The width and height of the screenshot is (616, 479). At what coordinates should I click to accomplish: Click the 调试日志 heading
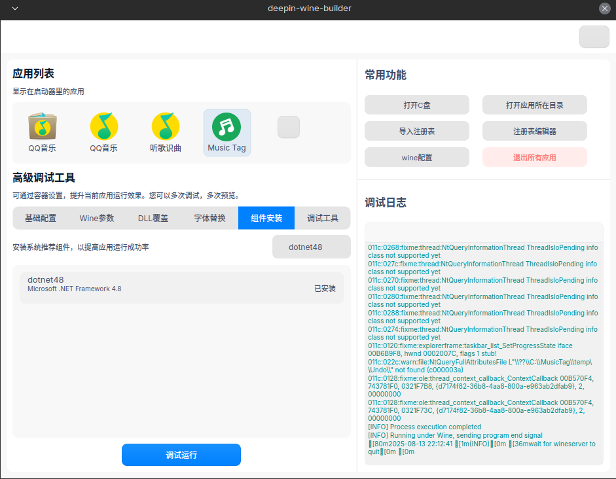pos(386,203)
